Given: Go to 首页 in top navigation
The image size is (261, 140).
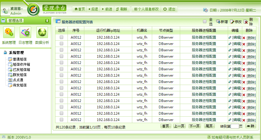Looking at the screenshot, I should 80,9.
